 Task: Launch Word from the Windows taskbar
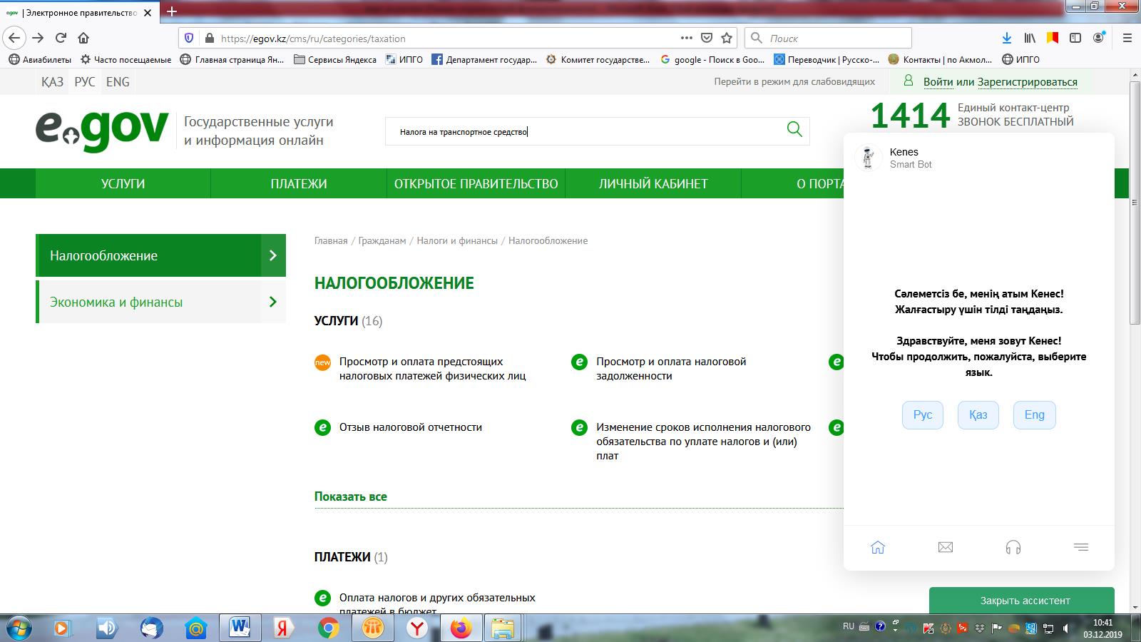tap(240, 628)
